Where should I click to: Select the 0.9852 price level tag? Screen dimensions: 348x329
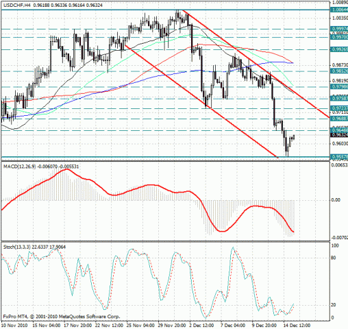coord(339,71)
